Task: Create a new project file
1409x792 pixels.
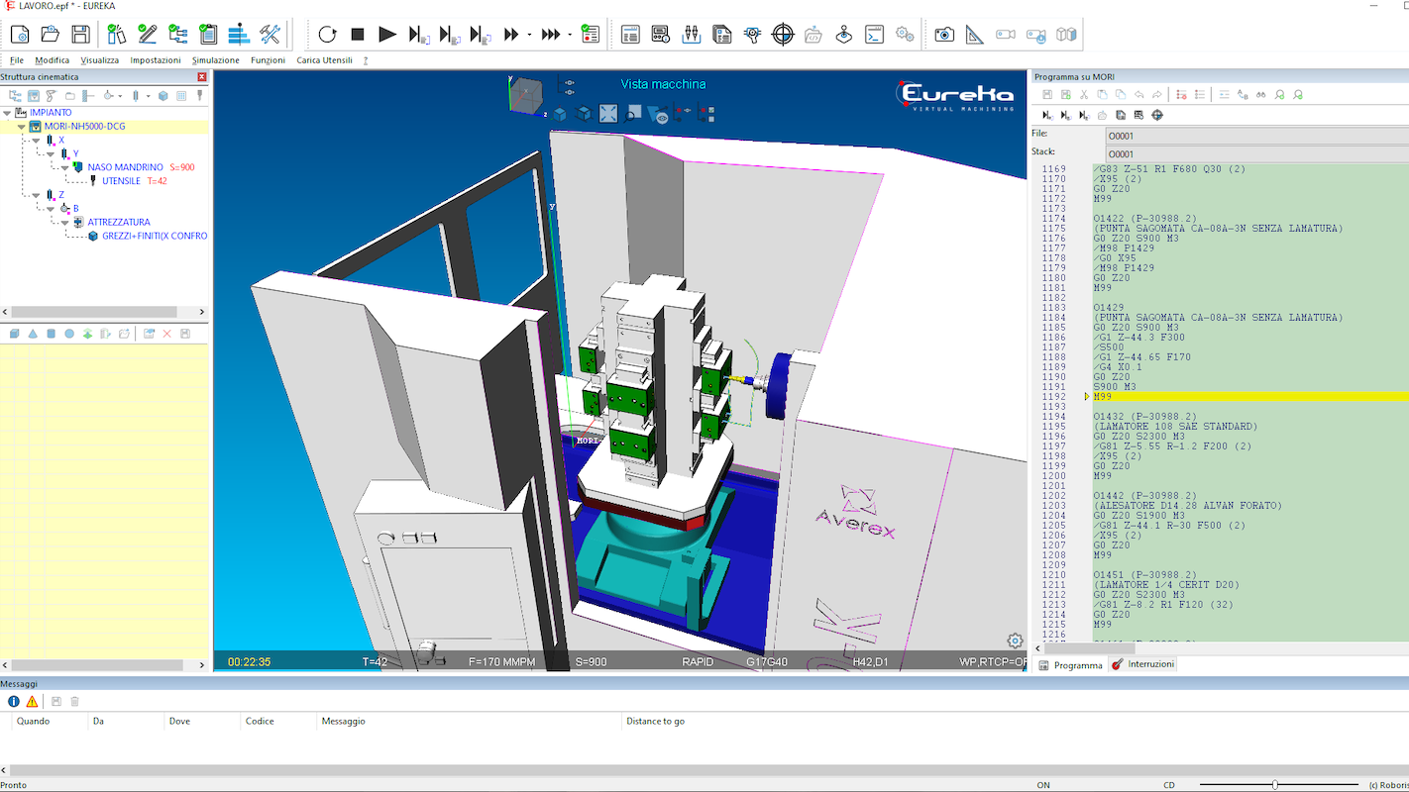Action: (20, 35)
